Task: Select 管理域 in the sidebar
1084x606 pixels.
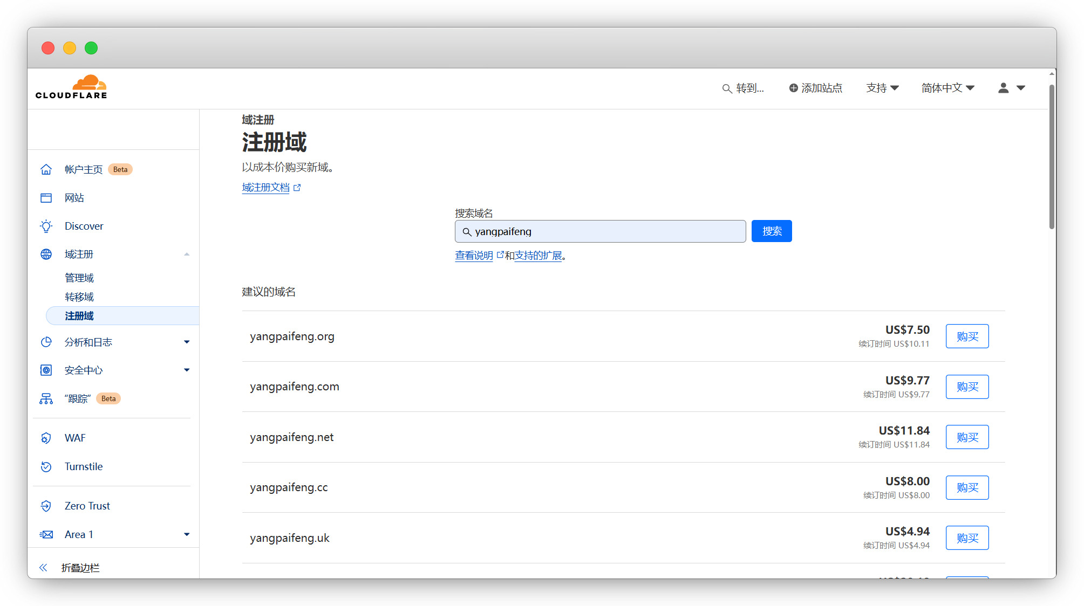Action: point(79,278)
